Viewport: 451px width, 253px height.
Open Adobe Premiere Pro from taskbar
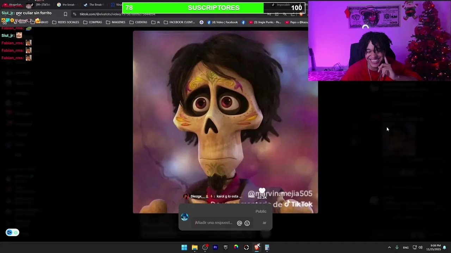[215, 247]
